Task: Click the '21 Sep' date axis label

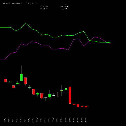Action: click(33, 120)
